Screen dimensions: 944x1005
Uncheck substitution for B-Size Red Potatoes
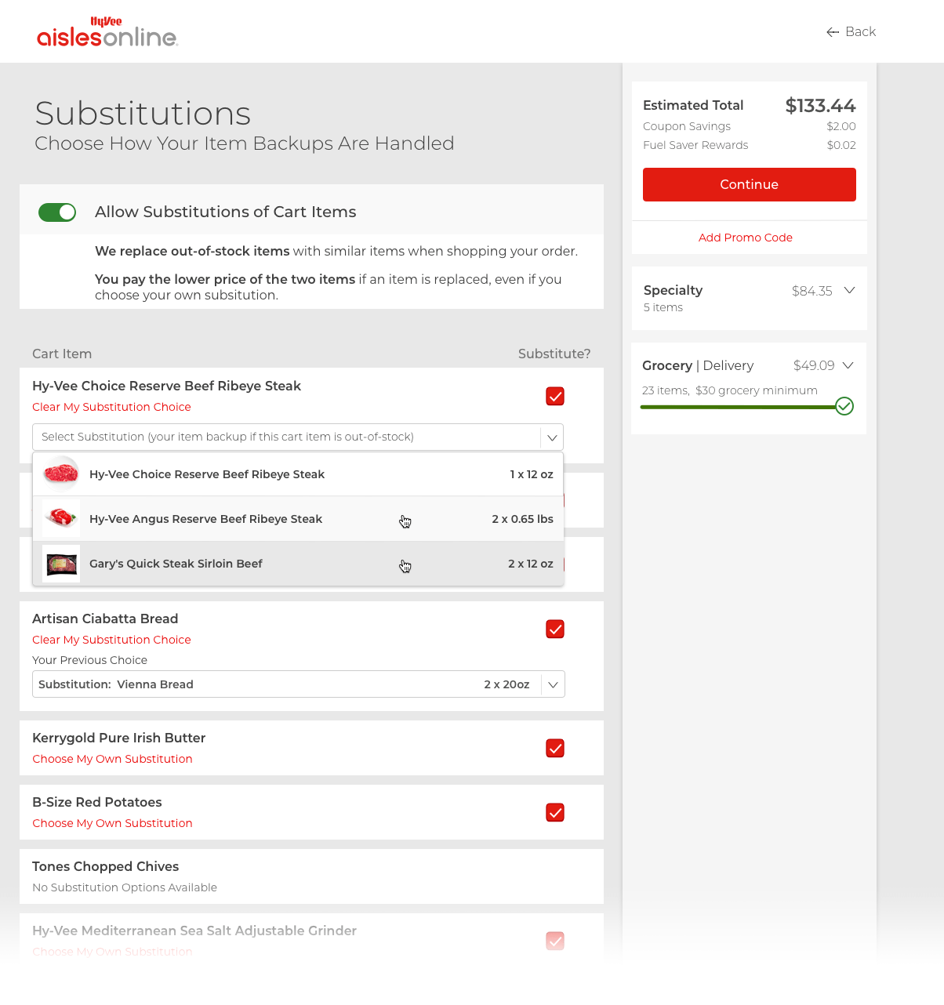(554, 812)
